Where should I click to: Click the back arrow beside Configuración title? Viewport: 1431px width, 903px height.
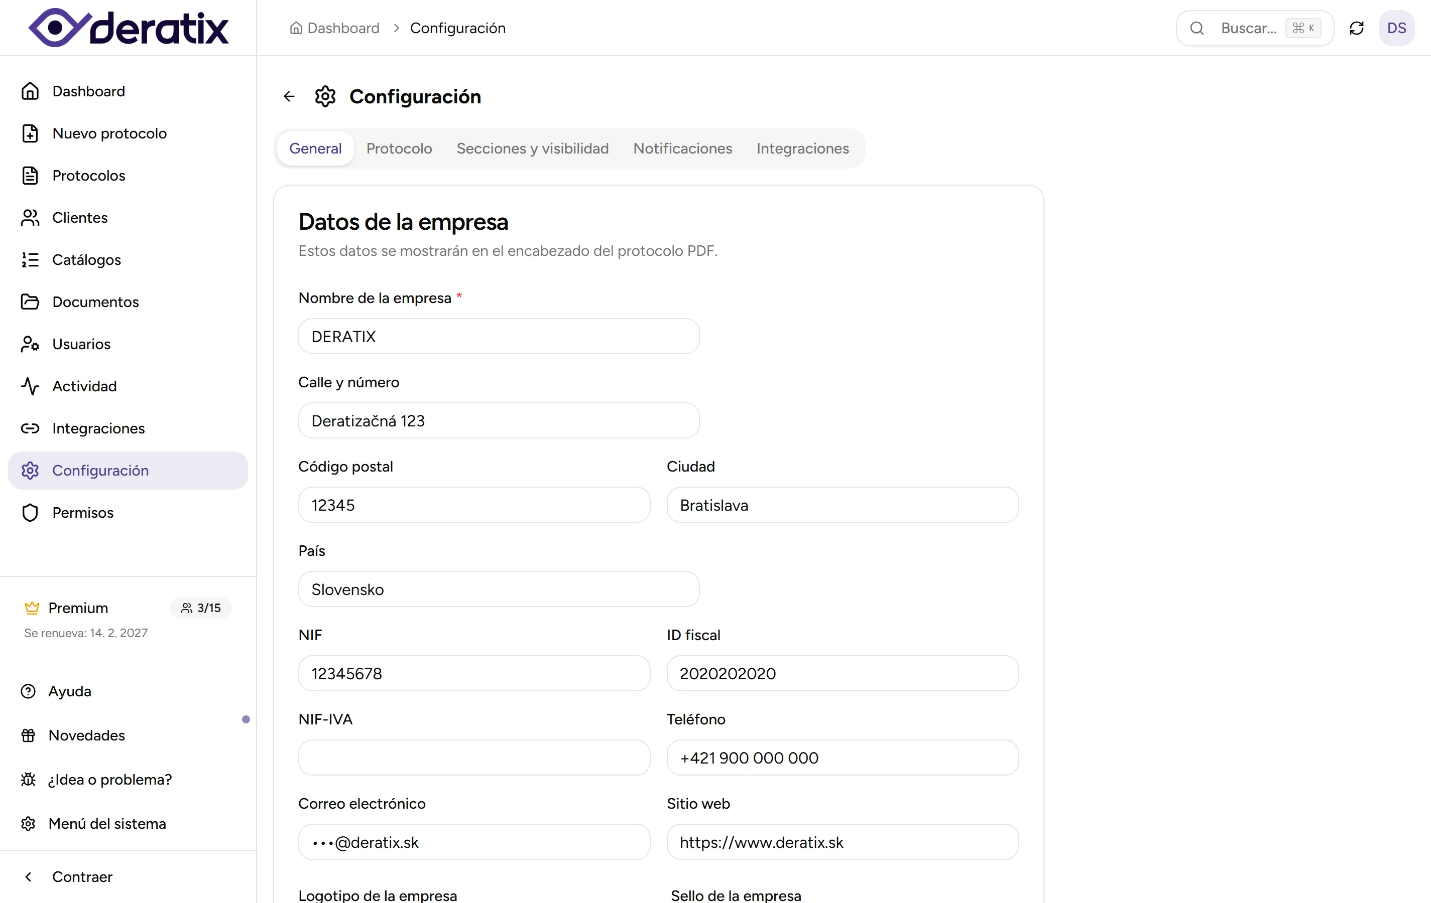coord(289,96)
